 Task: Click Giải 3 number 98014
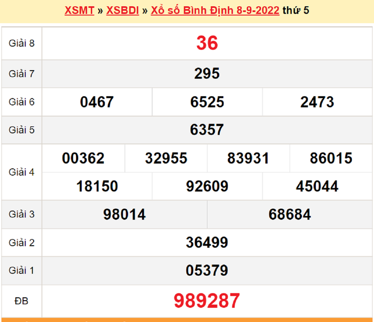click(x=124, y=214)
